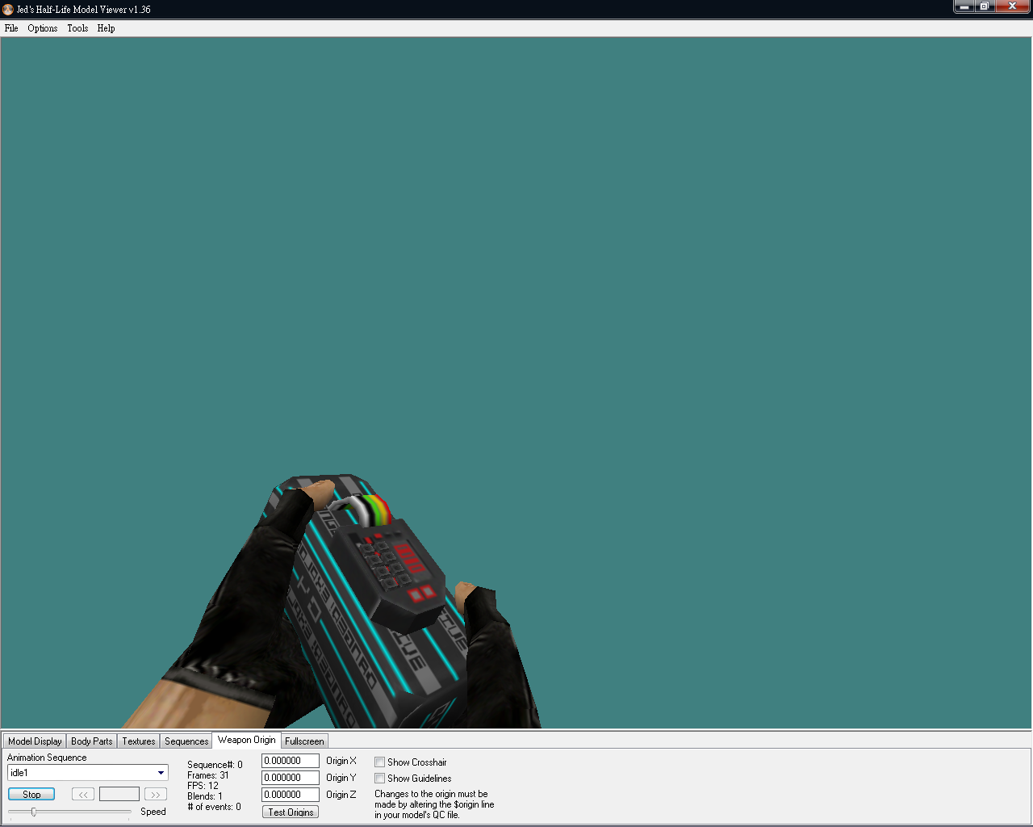
Task: Click the 'Blends: 1' text
Action: 205,796
